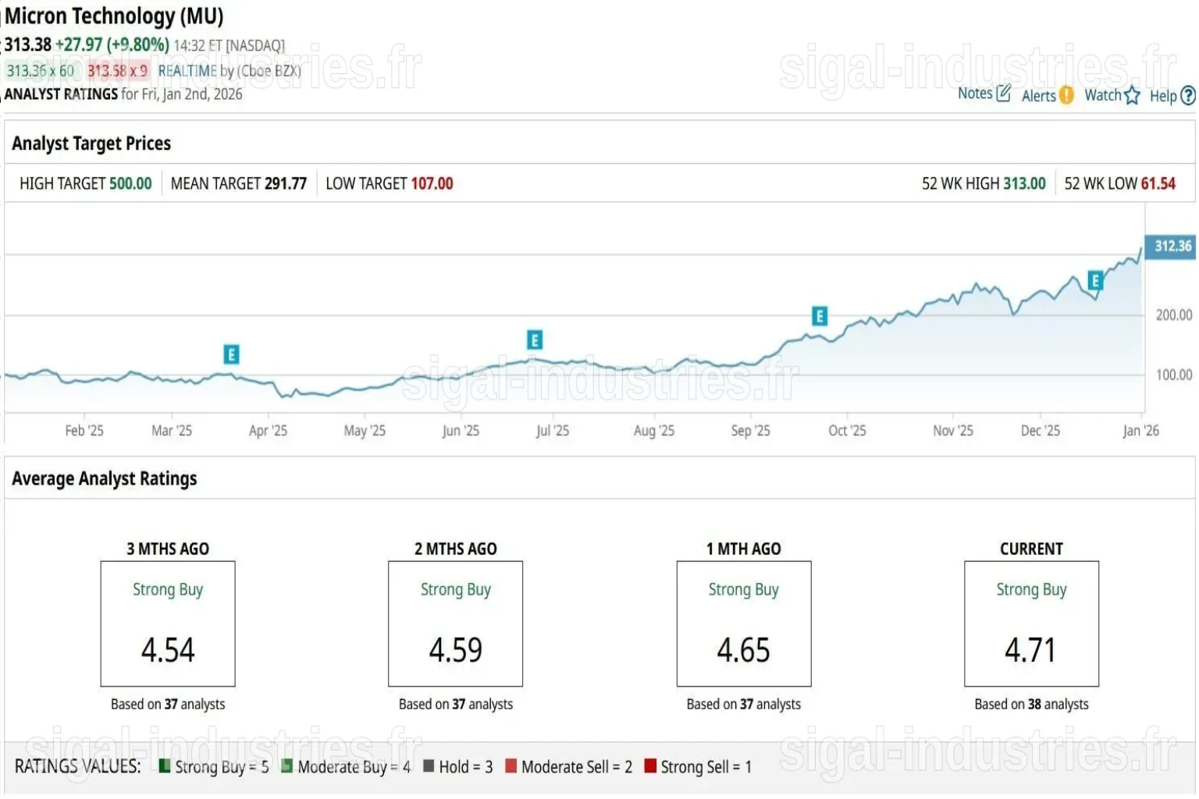
Task: Select the earnings marker near Dec '25
Action: click(1095, 281)
